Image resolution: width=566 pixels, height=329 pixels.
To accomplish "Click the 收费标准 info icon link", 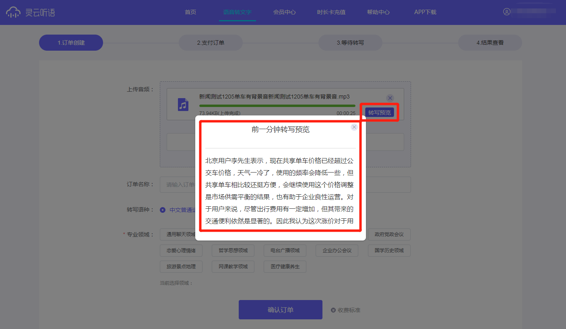I will click(x=333, y=310).
